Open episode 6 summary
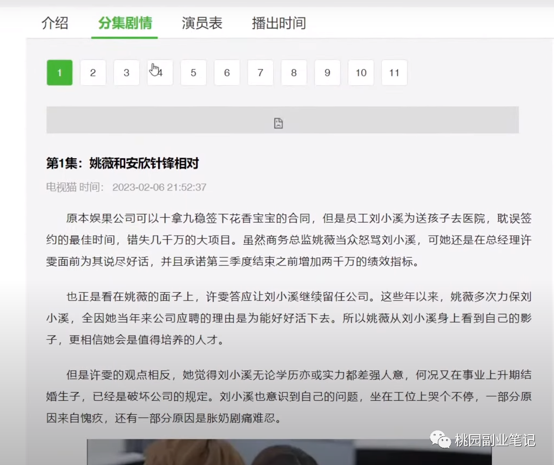This screenshot has width=554, height=465. pyautogui.click(x=227, y=73)
